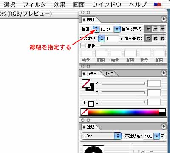Switch to the カラー tab
This screenshot has height=153, width=170.
91,74
